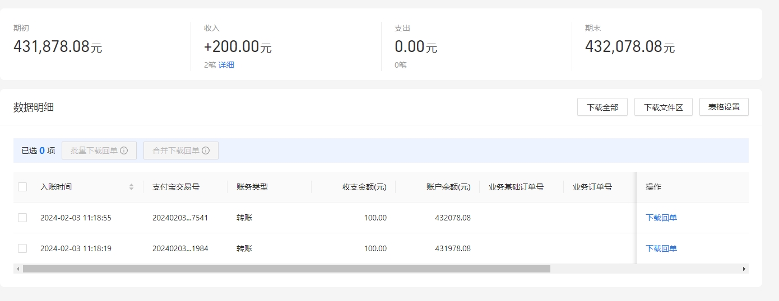Open the 详细 income details link
This screenshot has height=301, width=779.
click(226, 65)
